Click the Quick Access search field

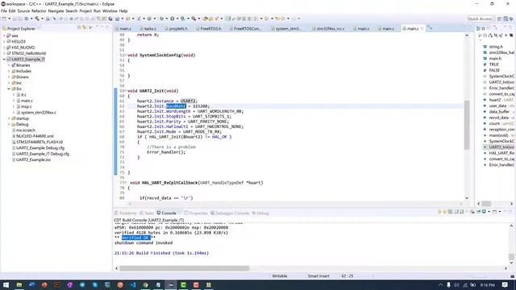tap(480, 19)
